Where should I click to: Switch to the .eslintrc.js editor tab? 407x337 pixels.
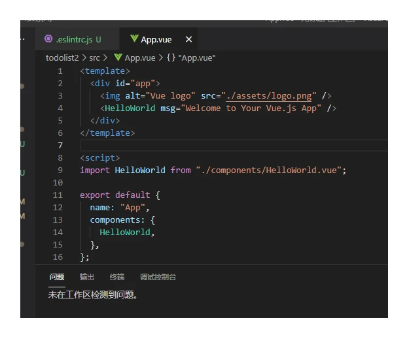click(77, 39)
